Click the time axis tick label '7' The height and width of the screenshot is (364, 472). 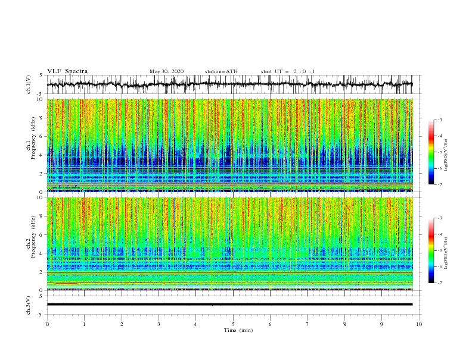308,324
